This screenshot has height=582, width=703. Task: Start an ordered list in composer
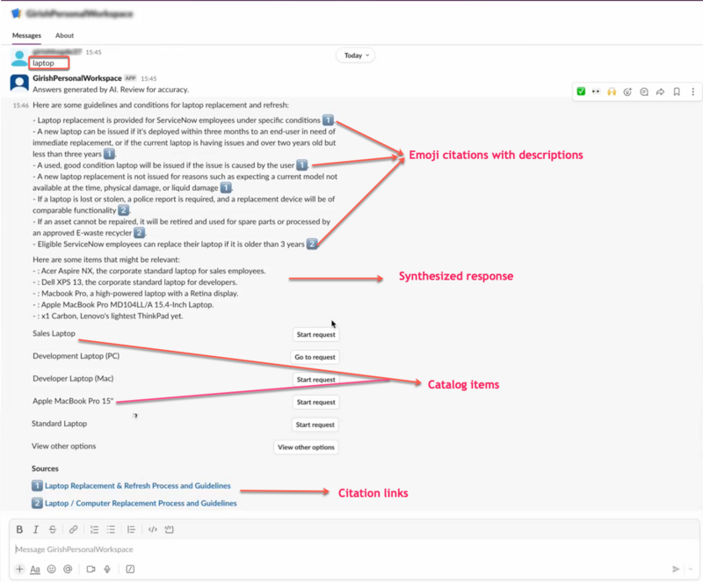click(x=94, y=529)
